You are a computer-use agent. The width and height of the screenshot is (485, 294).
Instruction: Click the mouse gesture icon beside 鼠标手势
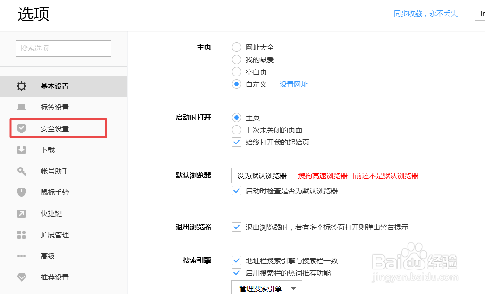[21, 192]
